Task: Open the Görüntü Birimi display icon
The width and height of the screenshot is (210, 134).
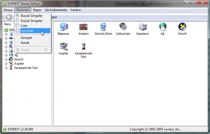Action: click(103, 27)
